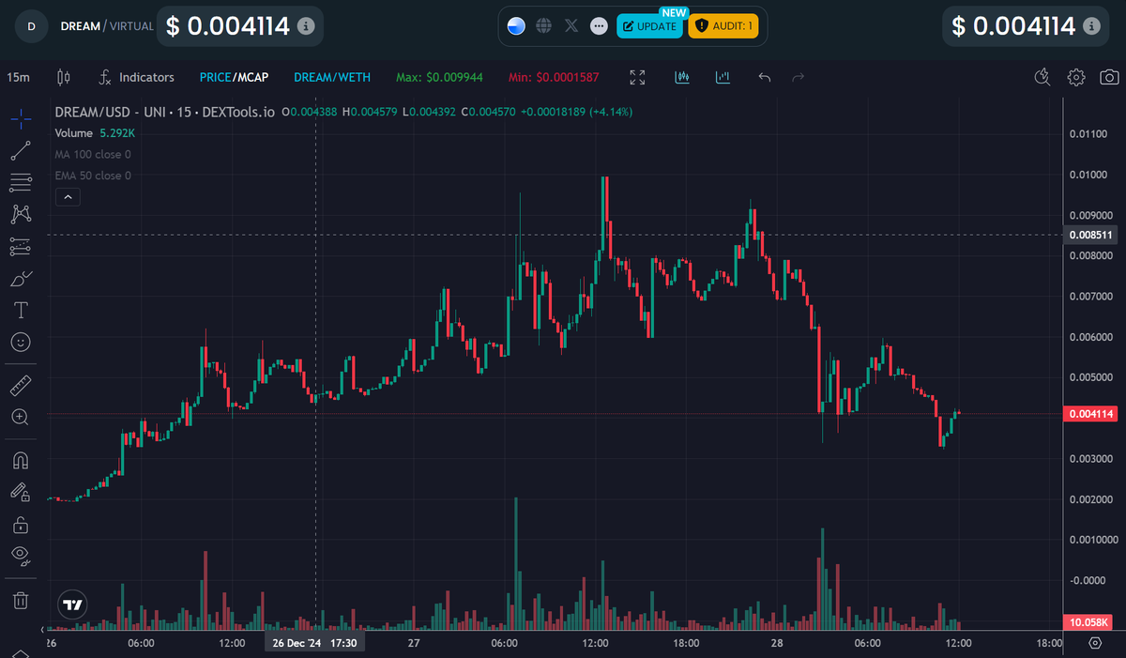Click info icon beside right price
Screen dimensions: 1126x658
(x=1090, y=26)
